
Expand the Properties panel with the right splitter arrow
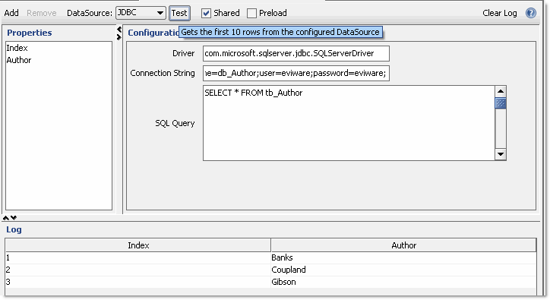[x=119, y=37]
